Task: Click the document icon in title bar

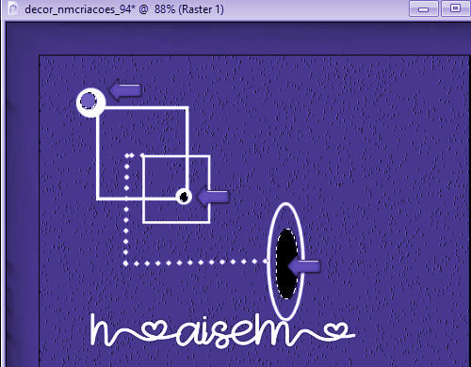Action: click(13, 8)
